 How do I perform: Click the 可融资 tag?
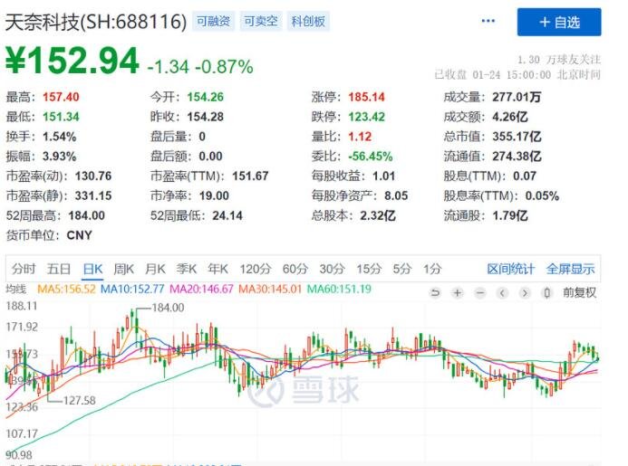click(214, 21)
